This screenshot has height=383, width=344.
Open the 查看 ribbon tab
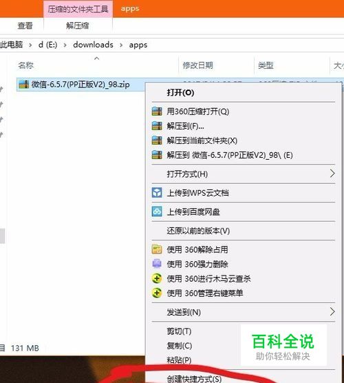pyautogui.click(x=25, y=25)
